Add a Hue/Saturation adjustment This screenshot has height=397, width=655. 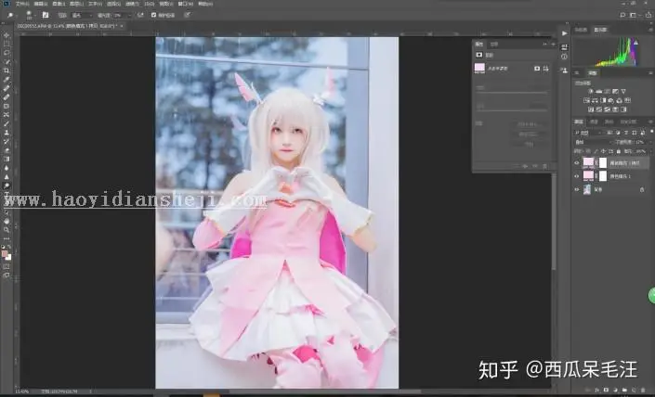click(x=586, y=100)
